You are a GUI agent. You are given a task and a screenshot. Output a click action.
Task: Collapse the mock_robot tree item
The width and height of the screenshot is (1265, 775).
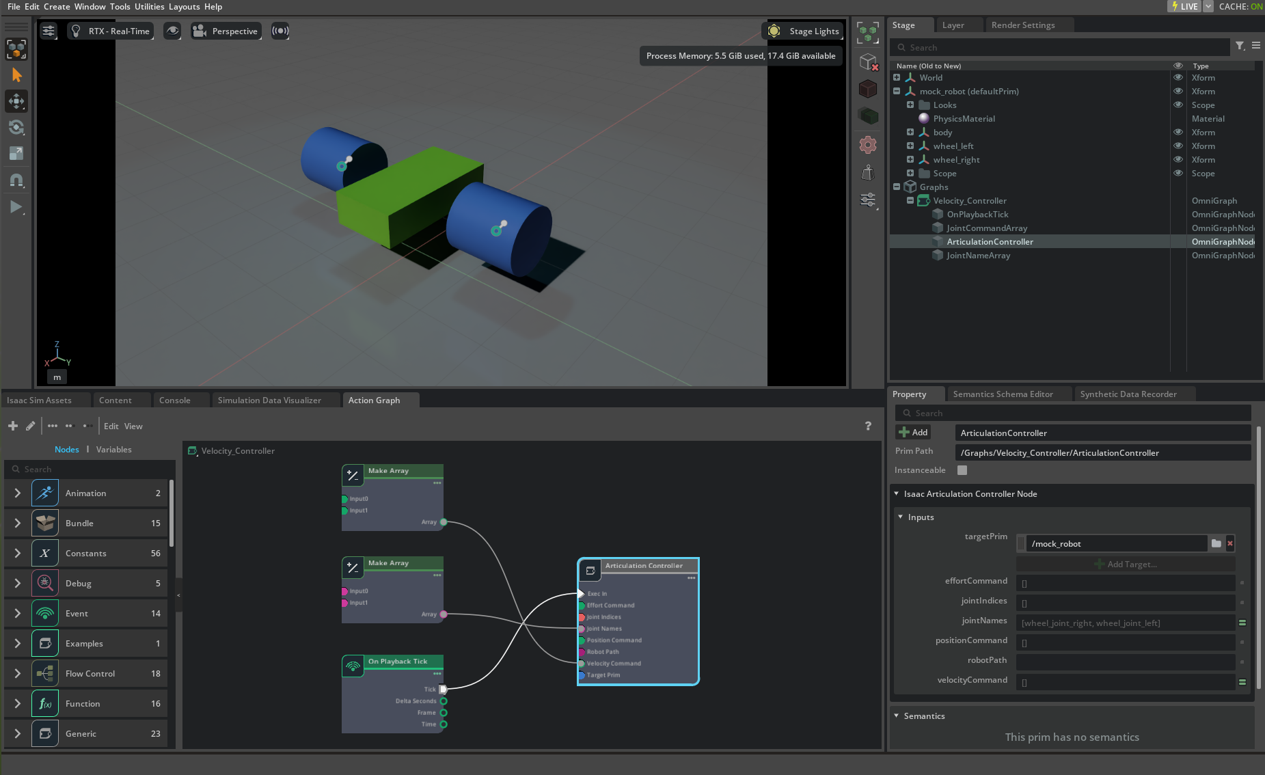(x=897, y=91)
